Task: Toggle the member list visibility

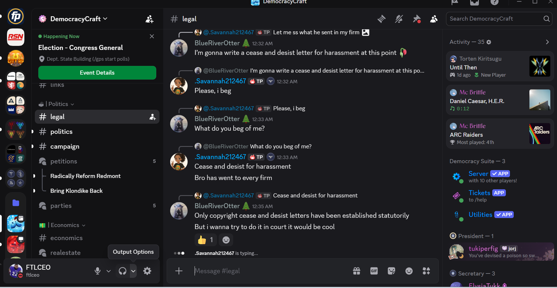Action: [x=434, y=19]
